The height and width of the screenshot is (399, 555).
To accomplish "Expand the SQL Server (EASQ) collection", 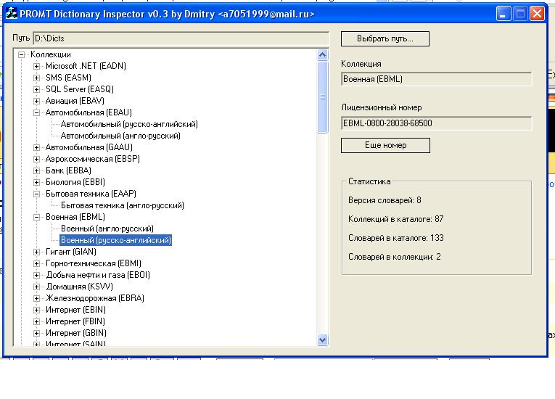I will [x=36, y=89].
